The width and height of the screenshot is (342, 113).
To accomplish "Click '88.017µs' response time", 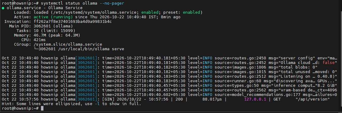I will (212, 99).
